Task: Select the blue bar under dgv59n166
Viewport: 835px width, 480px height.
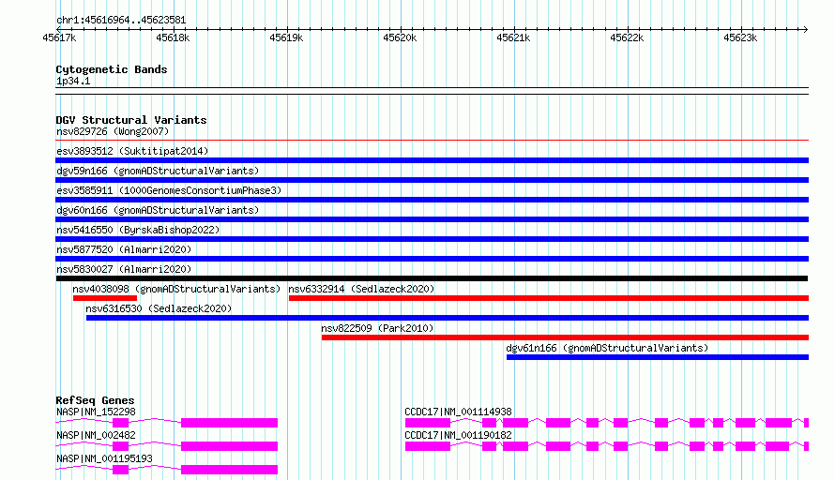Action: [432, 180]
